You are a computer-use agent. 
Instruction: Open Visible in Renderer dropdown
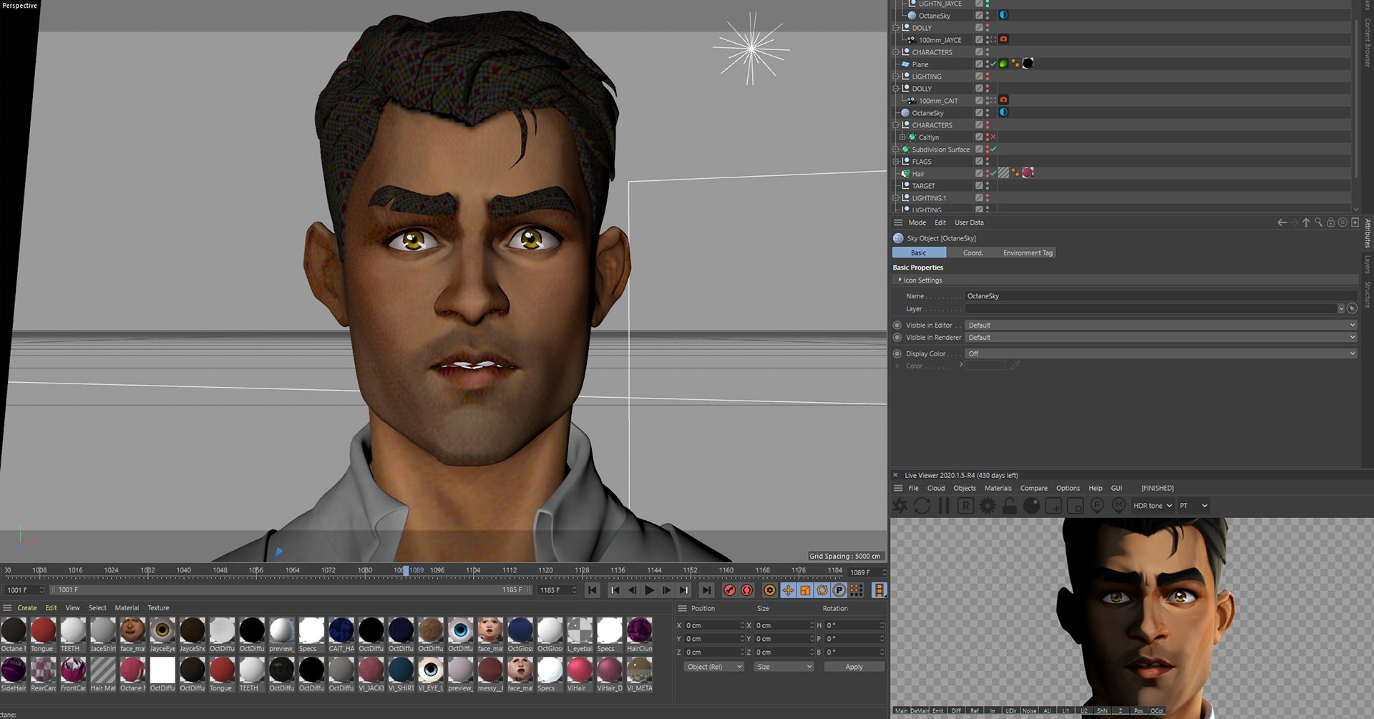pos(1161,337)
